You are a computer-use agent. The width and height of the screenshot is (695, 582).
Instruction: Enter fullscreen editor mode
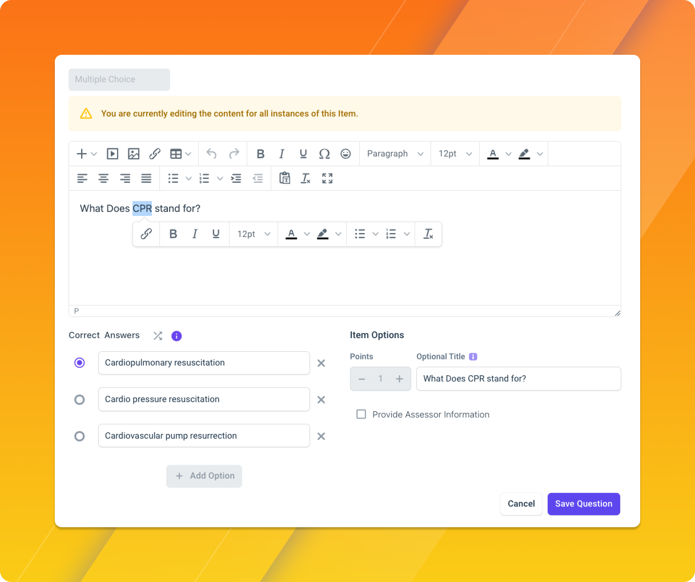[x=327, y=178]
